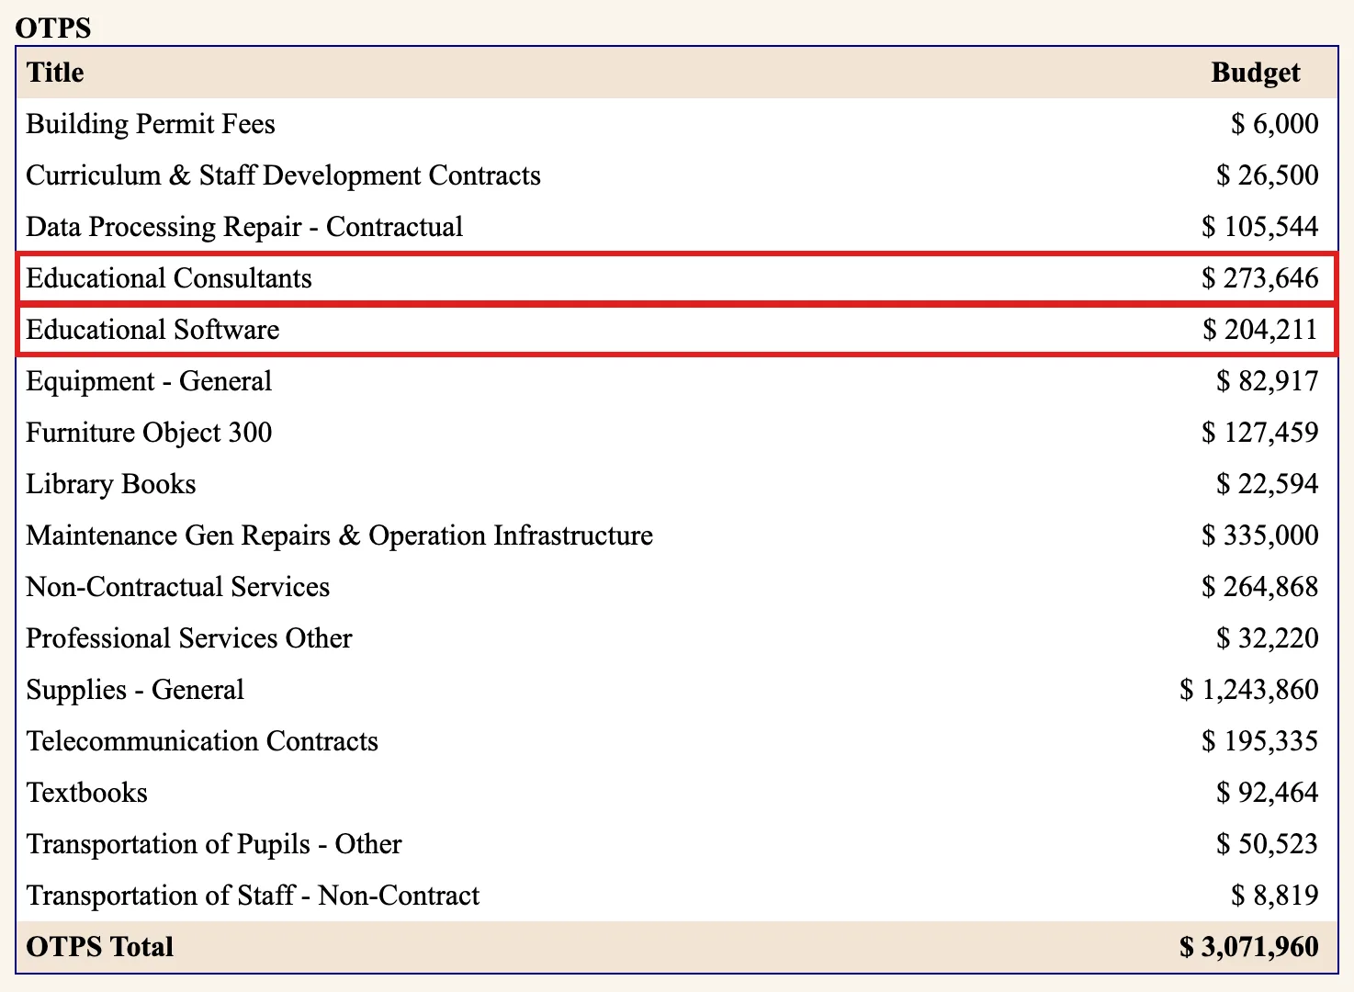
Task: Select the "Building Permit Fees" row title
Action: click(151, 124)
